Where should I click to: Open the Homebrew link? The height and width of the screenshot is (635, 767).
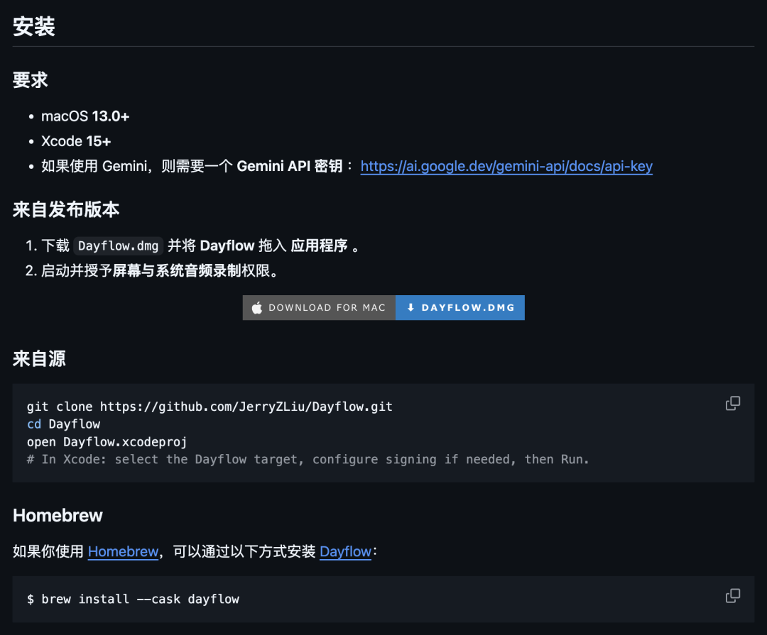(x=123, y=551)
